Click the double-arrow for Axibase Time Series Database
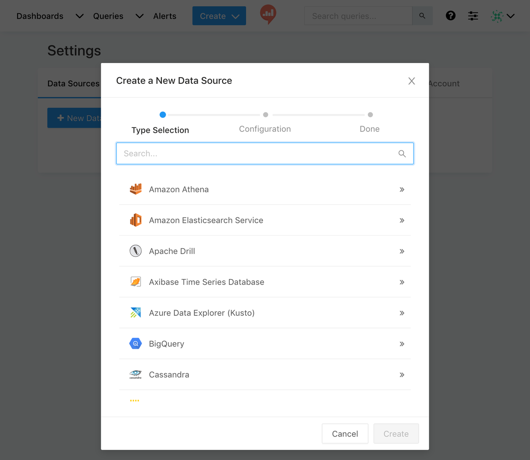 pos(402,282)
